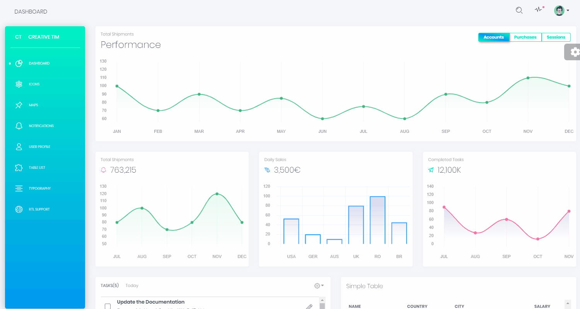The image size is (580, 309).
Task: Select the Accounts tab above the chart
Action: point(493,37)
